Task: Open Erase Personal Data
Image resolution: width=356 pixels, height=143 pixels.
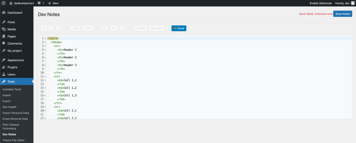Action: 15,119
